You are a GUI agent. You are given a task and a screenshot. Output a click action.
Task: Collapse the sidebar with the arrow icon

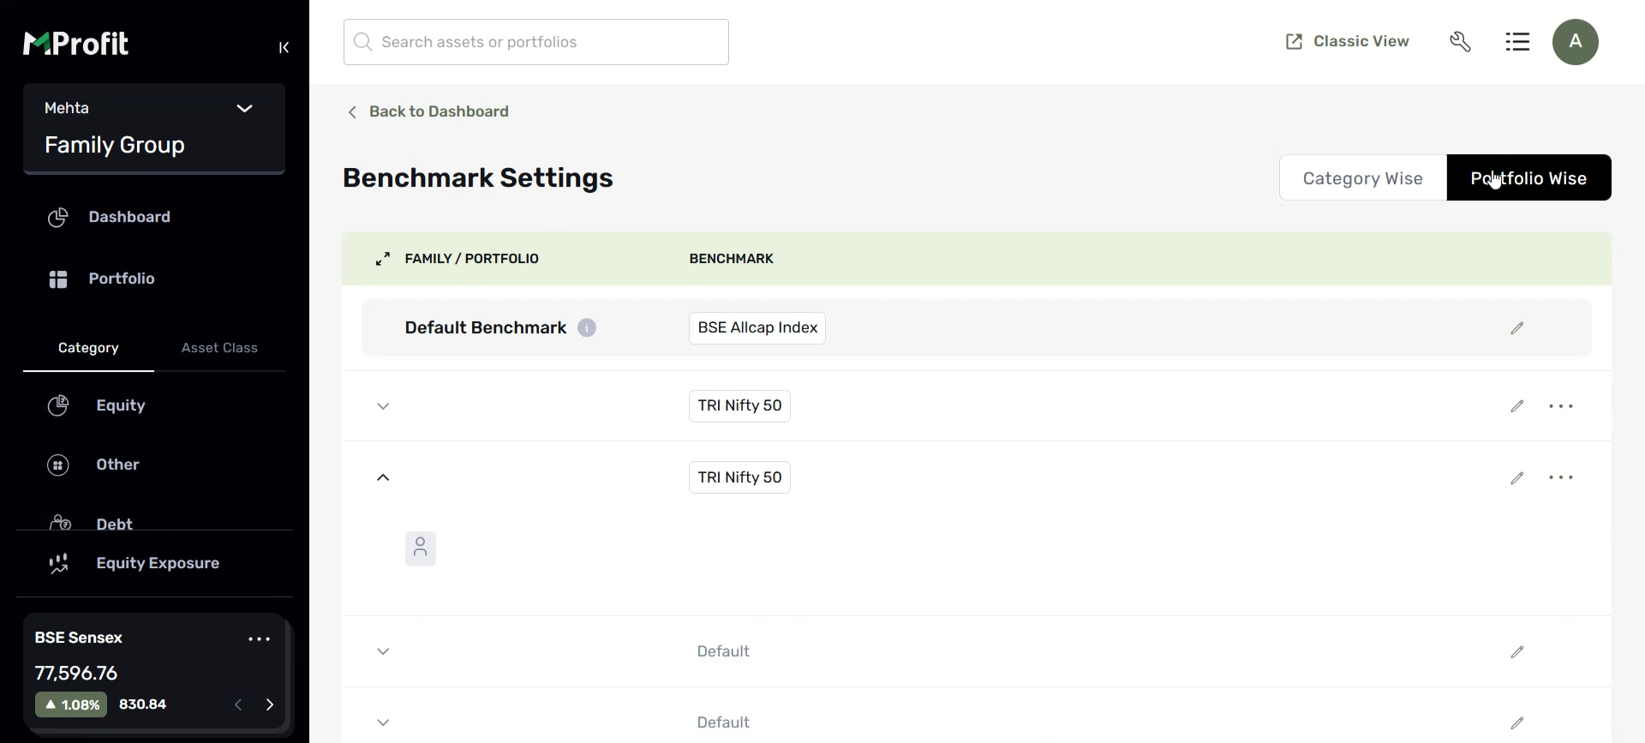pos(284,47)
